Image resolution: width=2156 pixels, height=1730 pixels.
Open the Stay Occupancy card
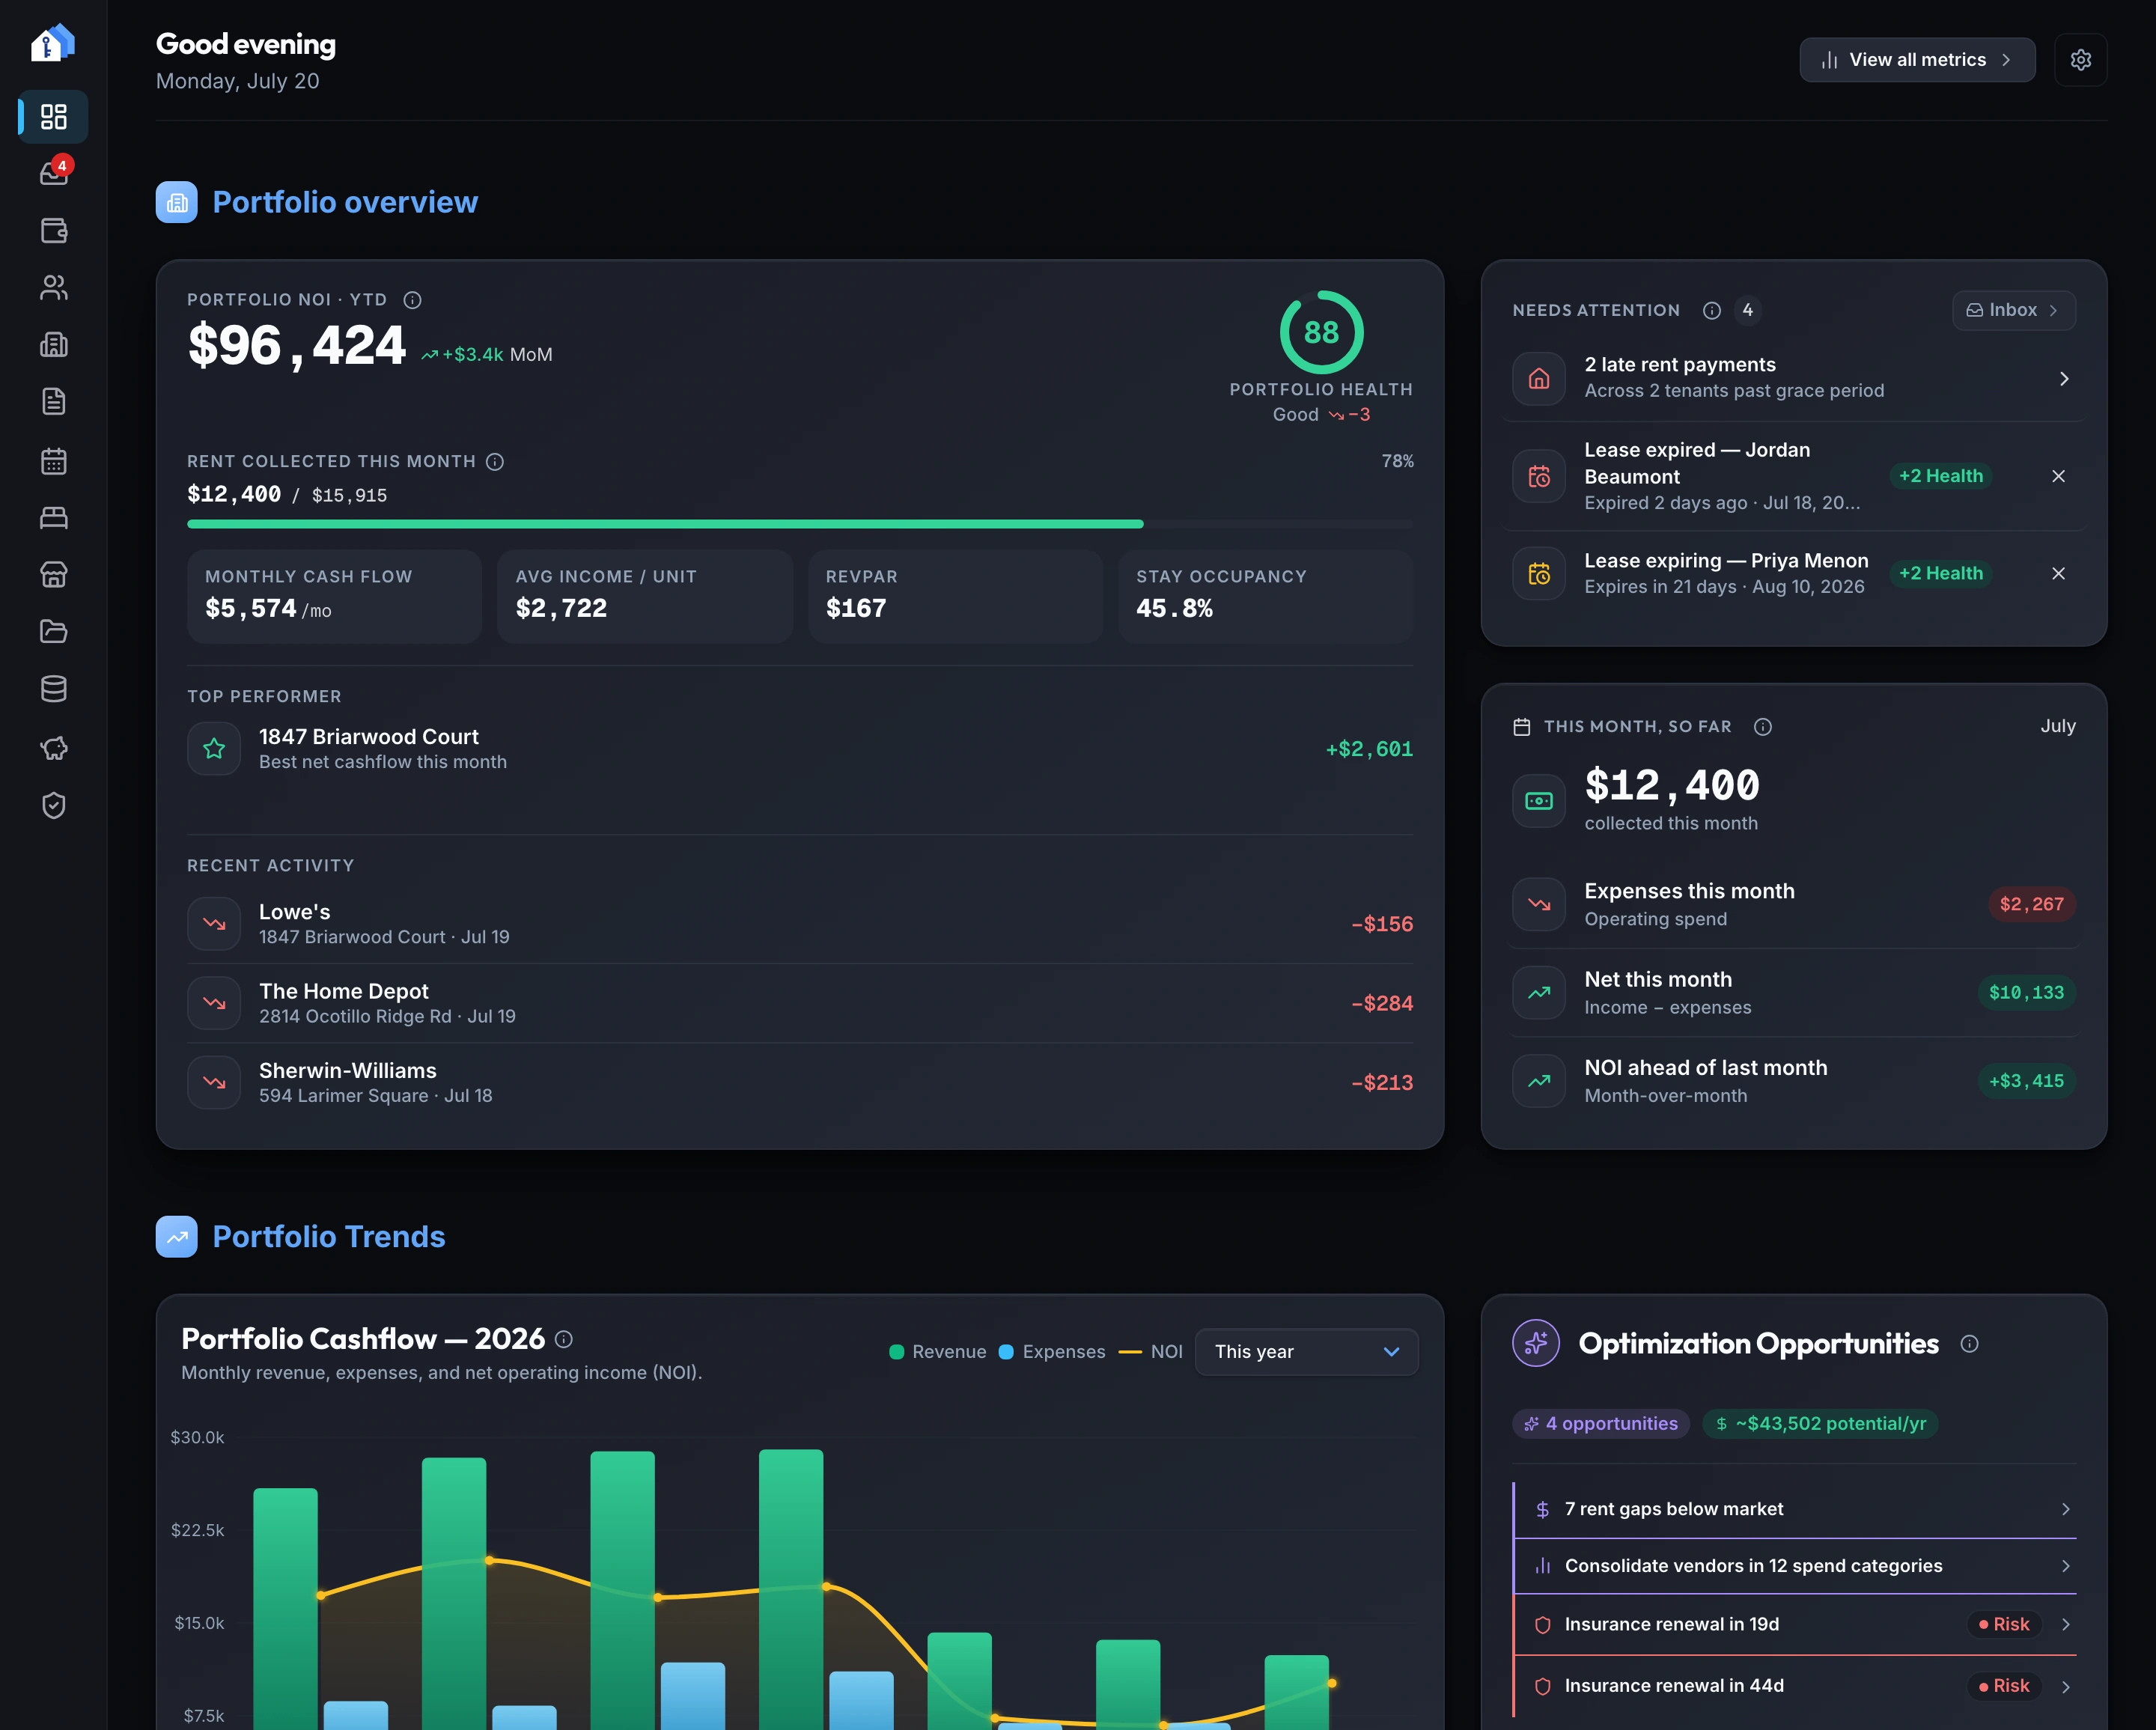[x=1266, y=596]
